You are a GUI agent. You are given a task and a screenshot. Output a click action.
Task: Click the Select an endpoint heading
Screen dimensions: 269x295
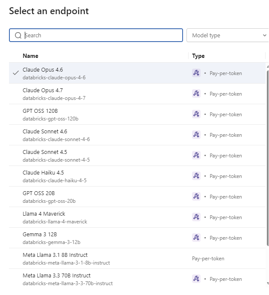[x=49, y=11]
